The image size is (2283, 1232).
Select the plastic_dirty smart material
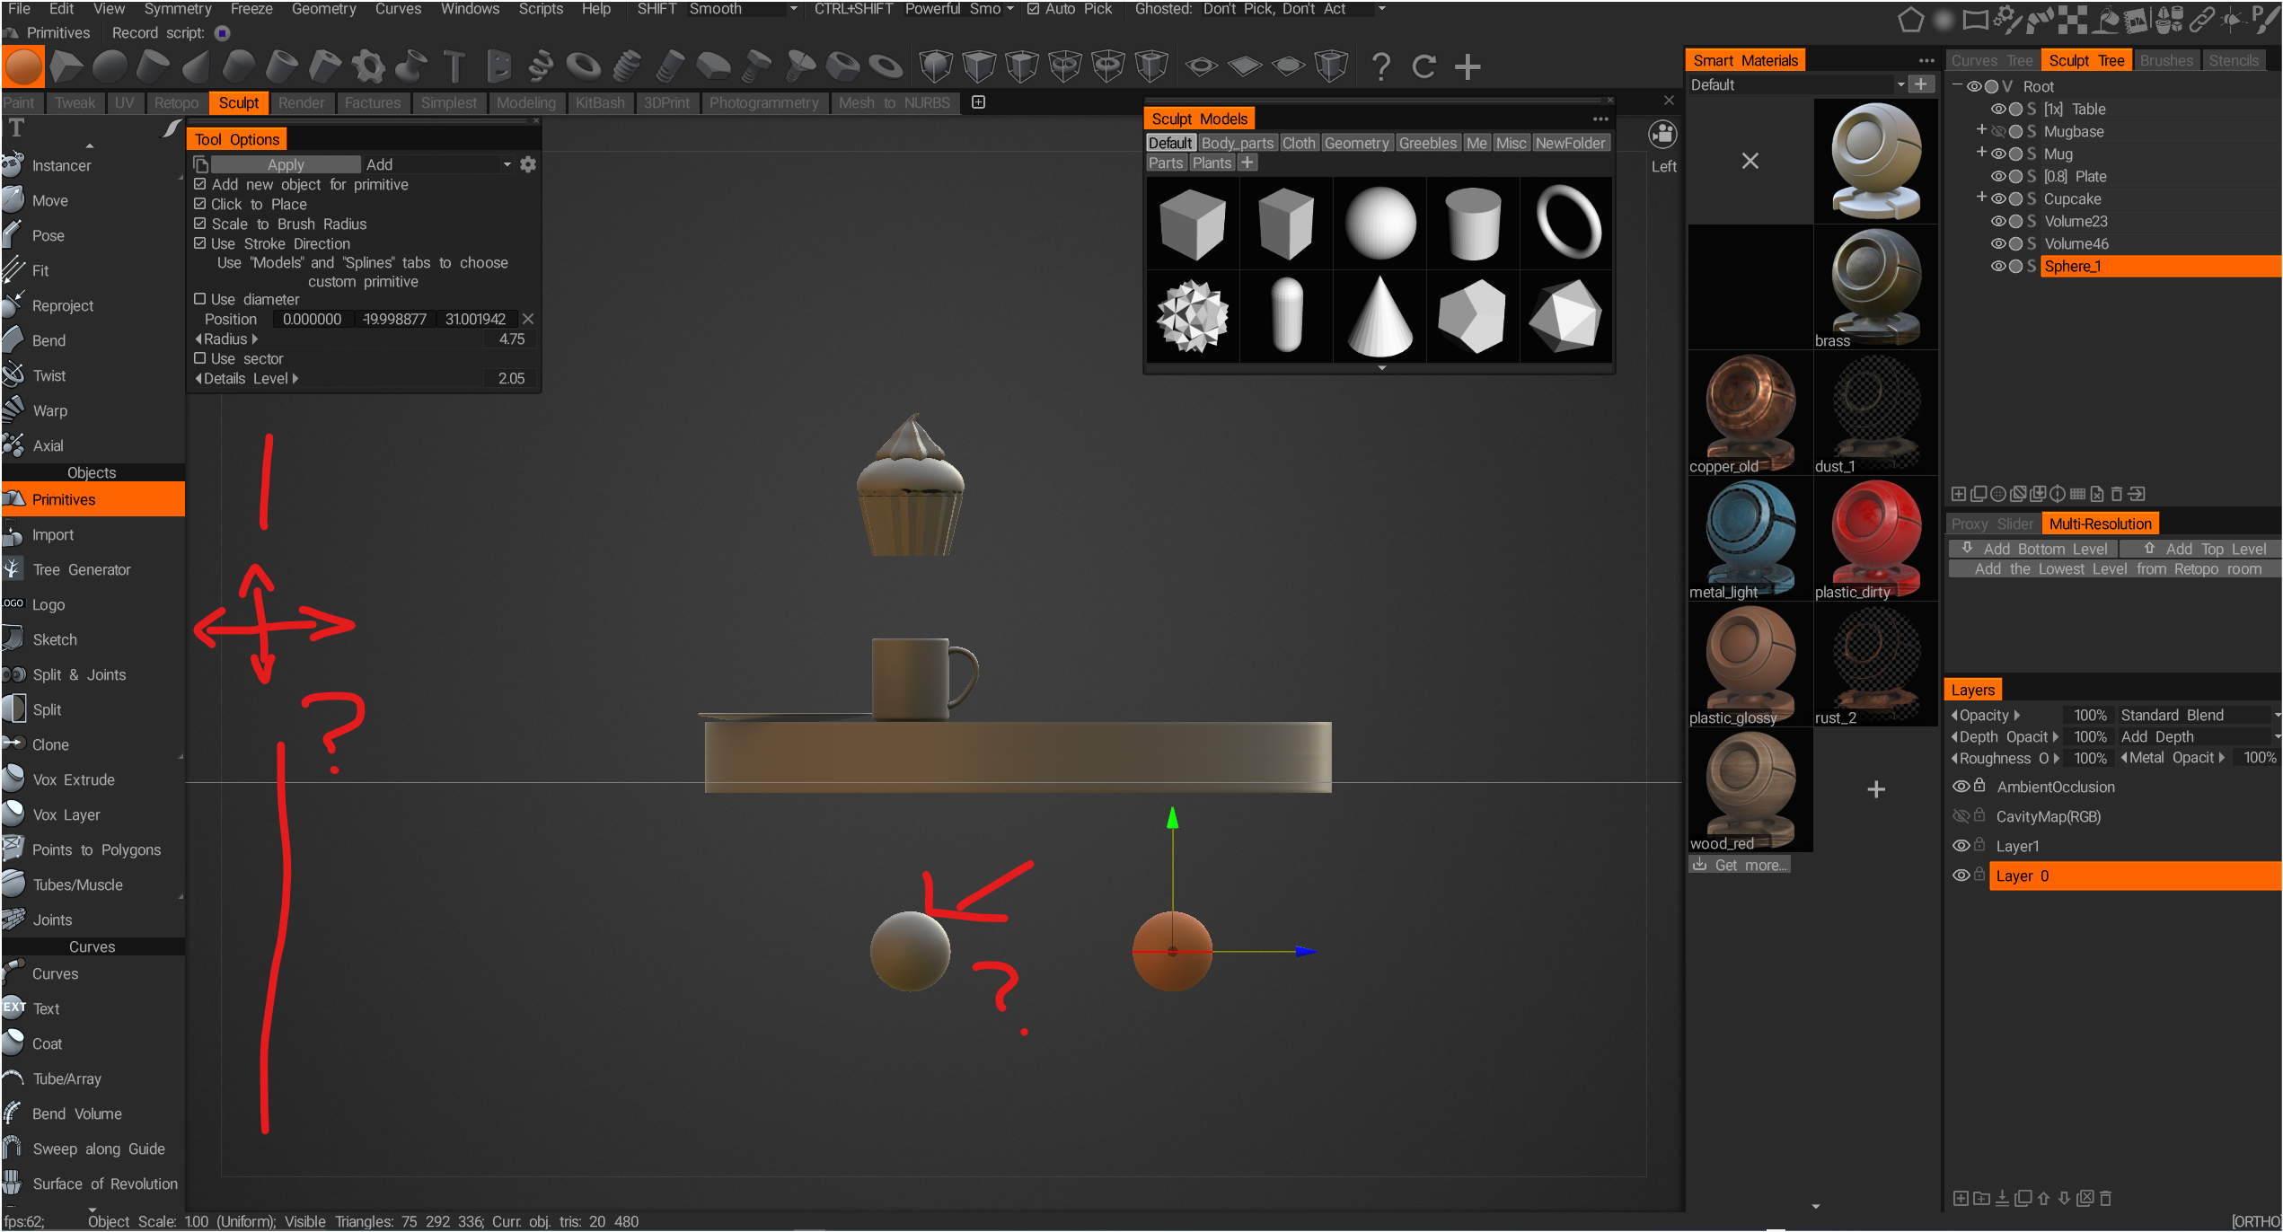[1875, 539]
